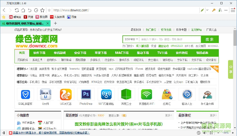The image size is (237, 136).
Task: Open the browsing history clock icon
Action: (36, 10)
